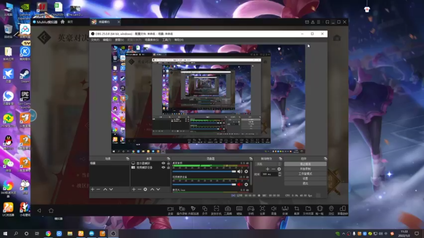Click the rocket accelerator icon in MuMu
The image size is (424, 238).
(x=193, y=209)
